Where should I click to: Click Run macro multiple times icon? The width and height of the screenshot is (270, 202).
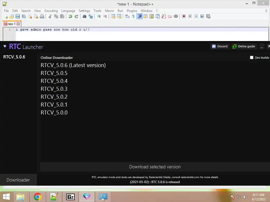click(x=202, y=16)
